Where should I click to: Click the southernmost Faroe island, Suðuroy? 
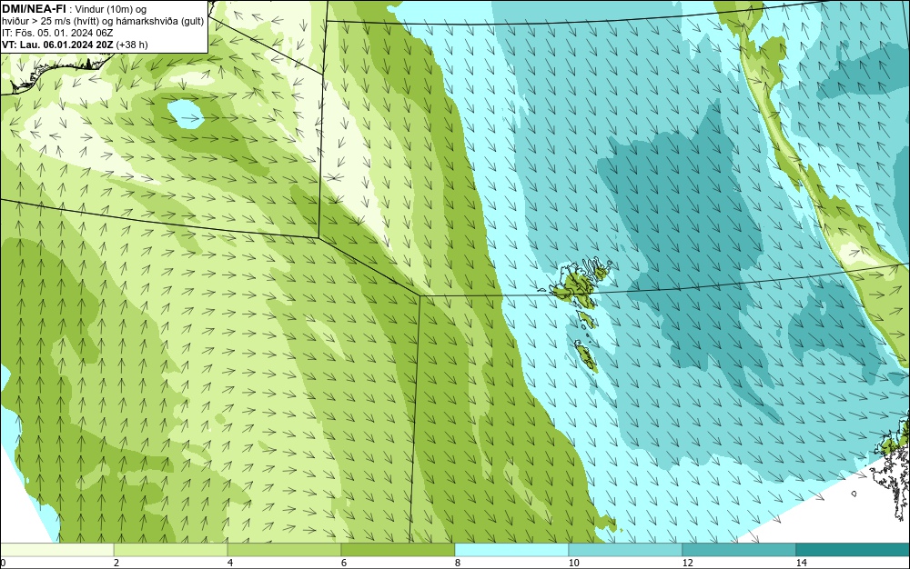click(586, 356)
